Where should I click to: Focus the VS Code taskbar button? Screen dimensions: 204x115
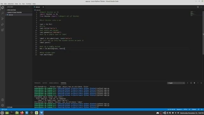click(x=41, y=113)
